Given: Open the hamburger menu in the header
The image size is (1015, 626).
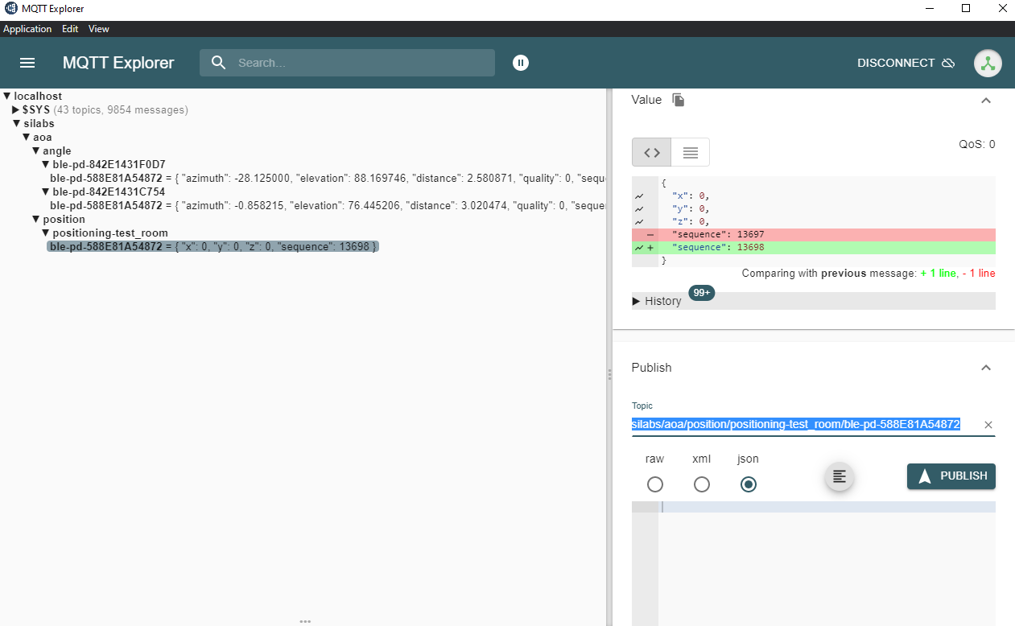Looking at the screenshot, I should [27, 63].
